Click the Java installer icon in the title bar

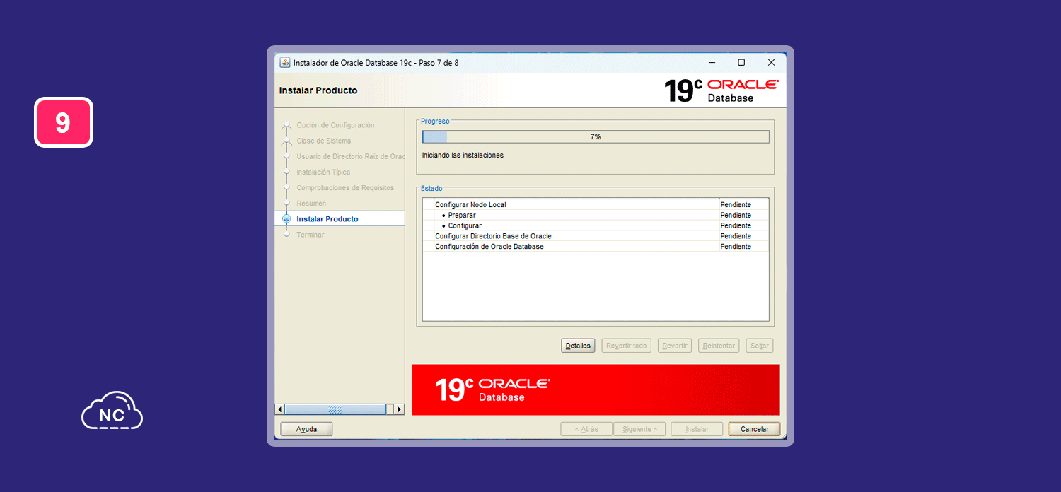[285, 62]
